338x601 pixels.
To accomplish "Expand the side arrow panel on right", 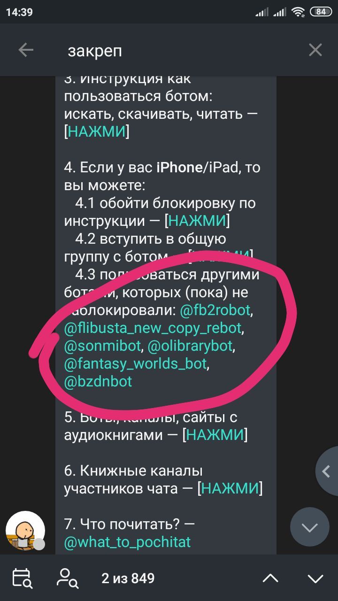I will click(327, 471).
